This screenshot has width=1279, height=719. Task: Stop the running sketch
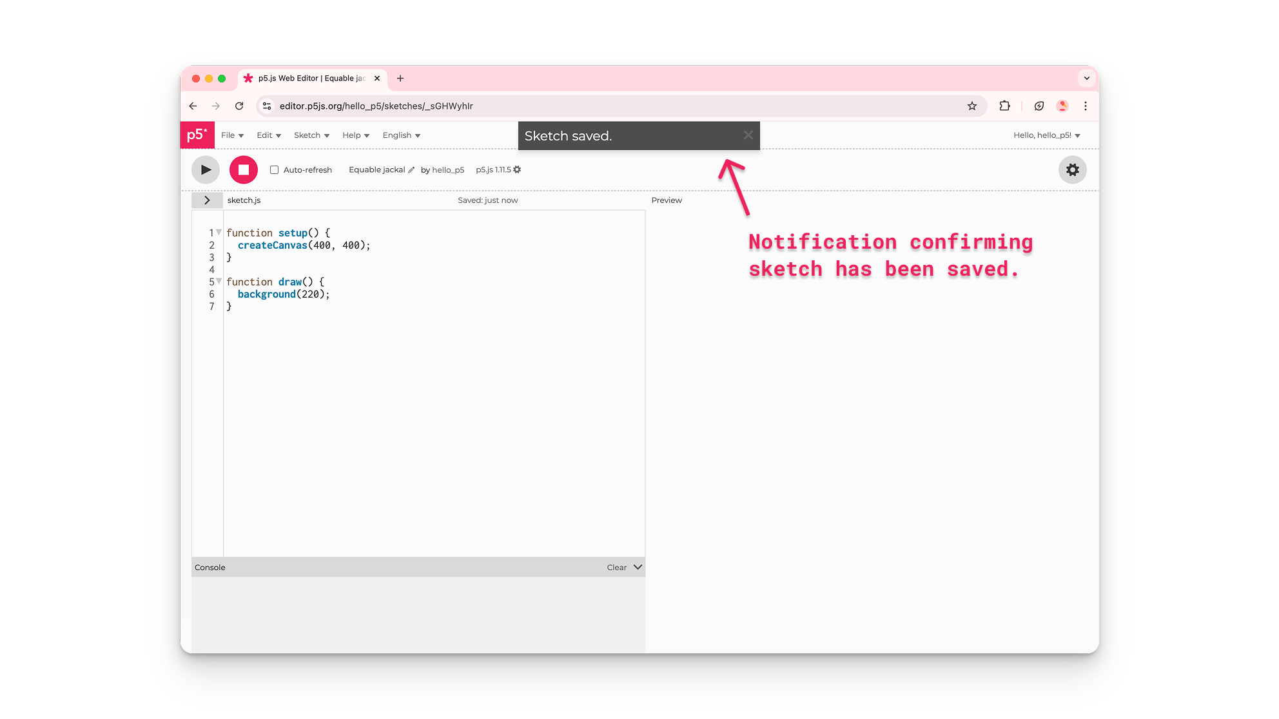tap(243, 170)
